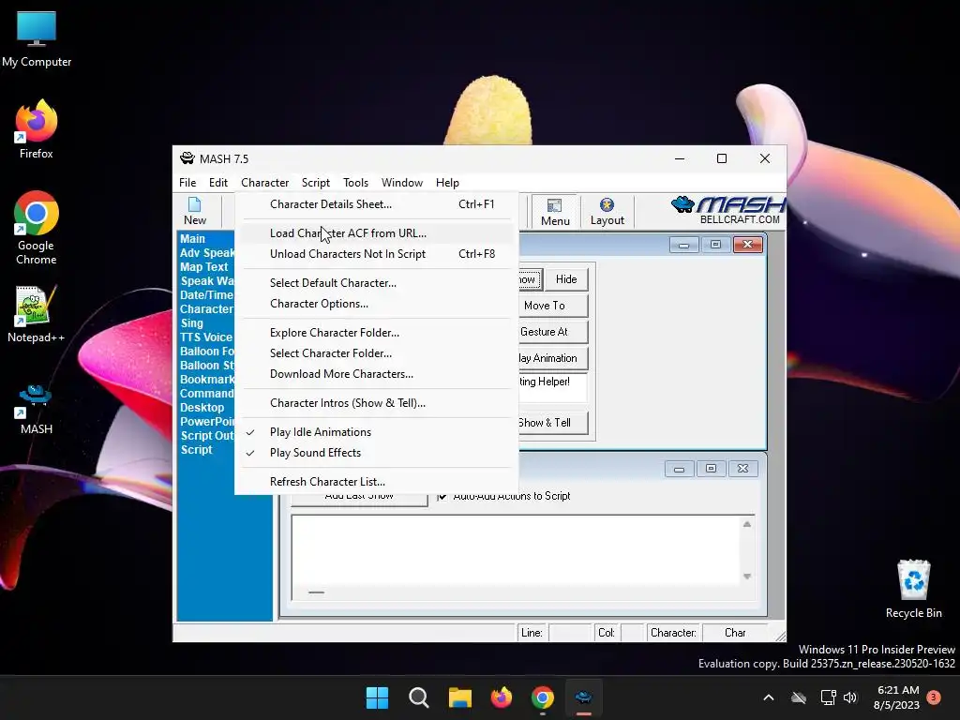Select Sing in the sidebar list
960x720 pixels.
[191, 323]
